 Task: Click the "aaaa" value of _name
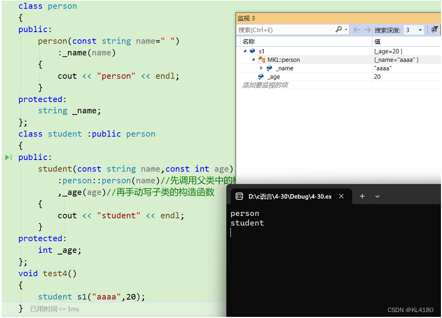382,68
